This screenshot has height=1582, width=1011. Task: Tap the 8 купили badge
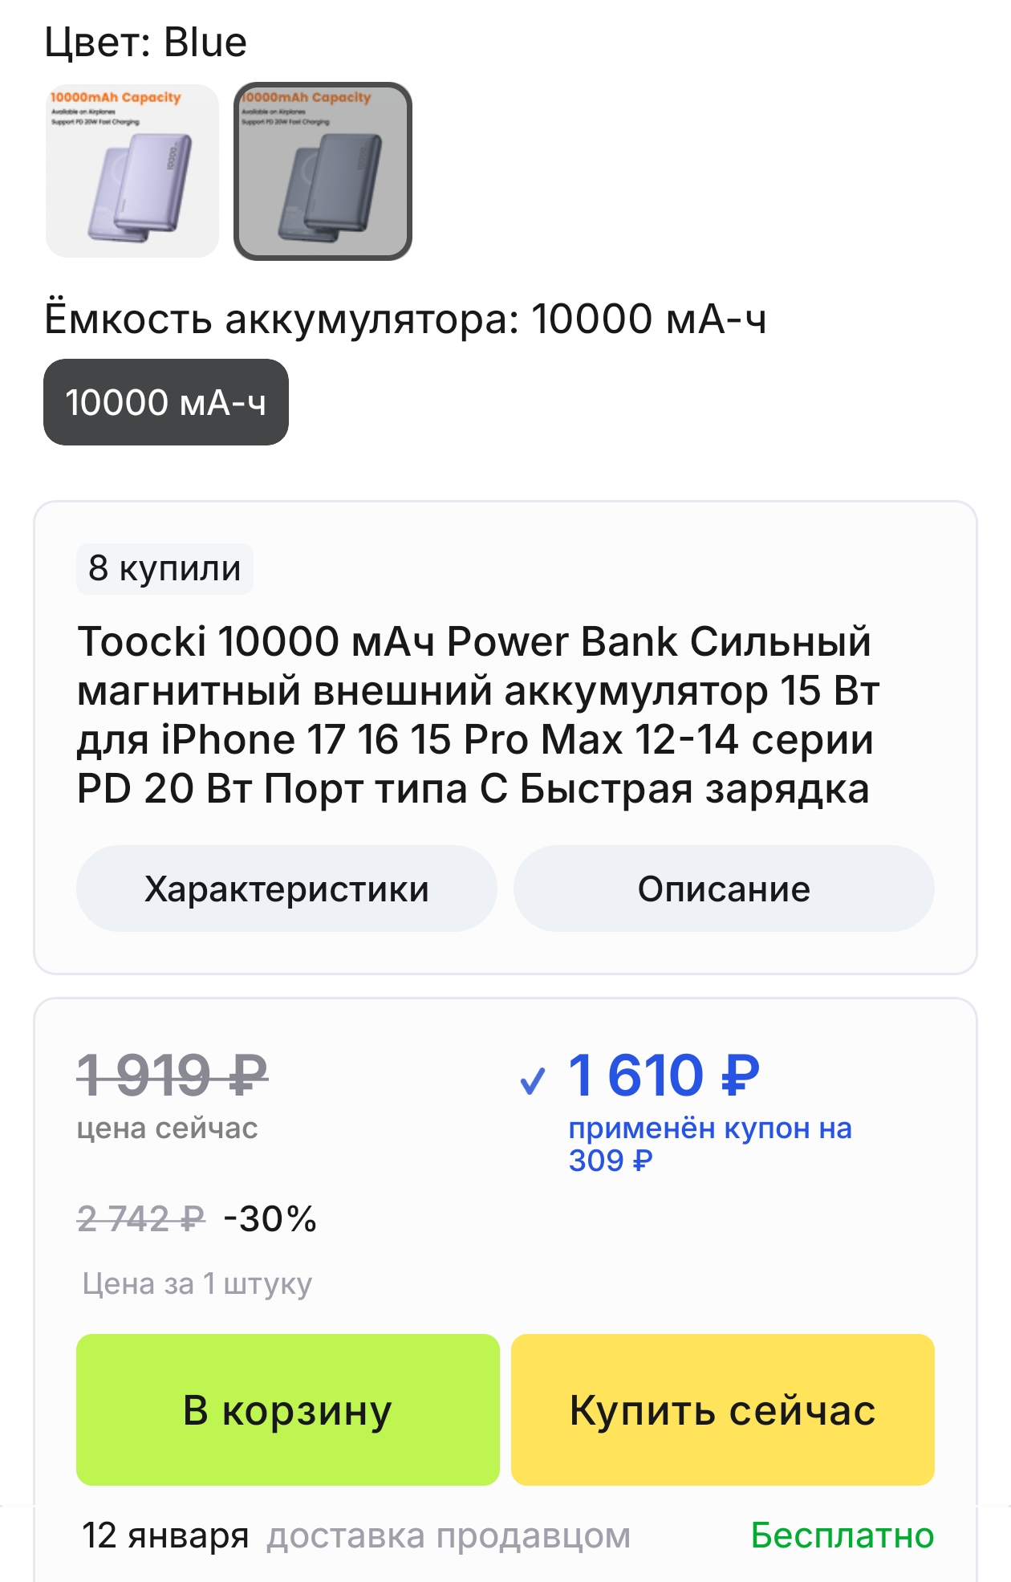click(x=164, y=568)
